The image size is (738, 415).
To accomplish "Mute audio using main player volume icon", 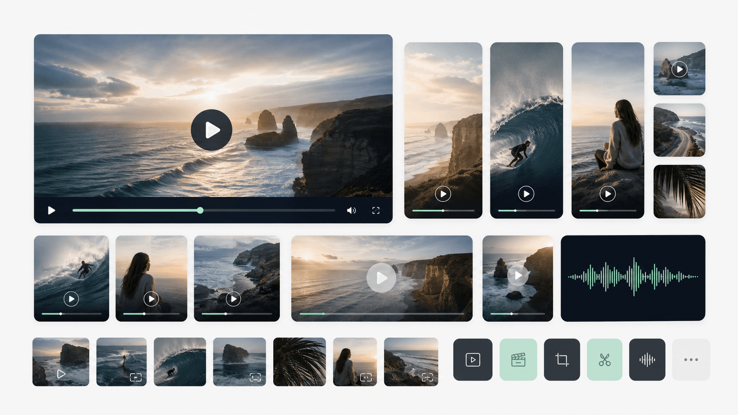I will [351, 210].
